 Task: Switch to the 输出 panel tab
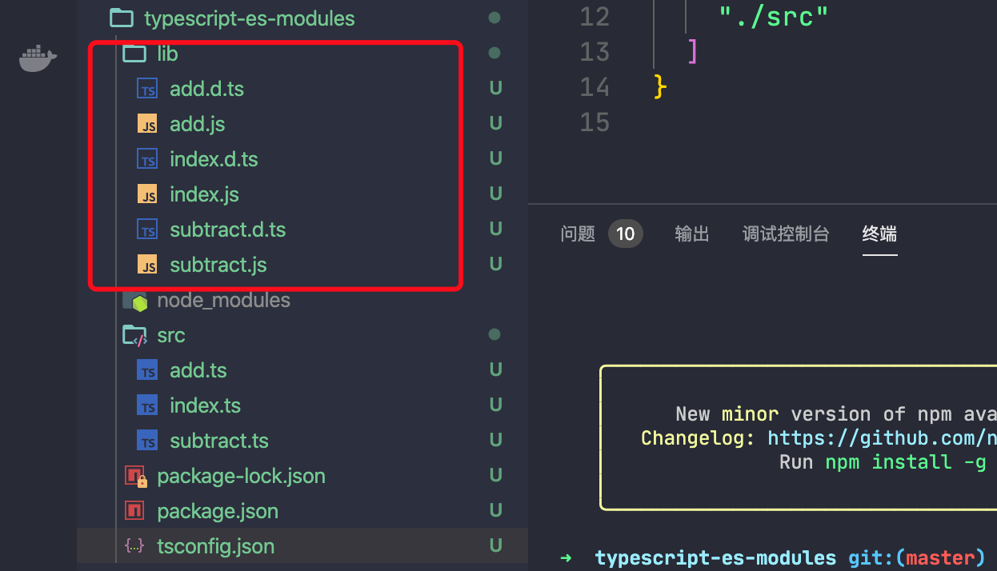(692, 234)
